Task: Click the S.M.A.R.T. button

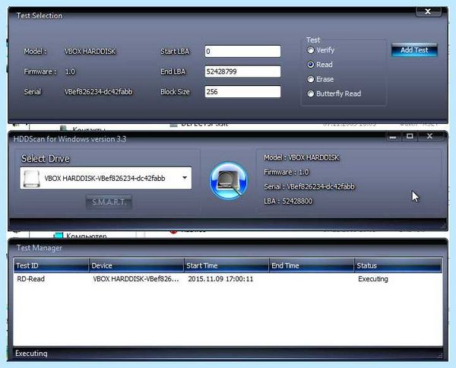Action: [109, 202]
